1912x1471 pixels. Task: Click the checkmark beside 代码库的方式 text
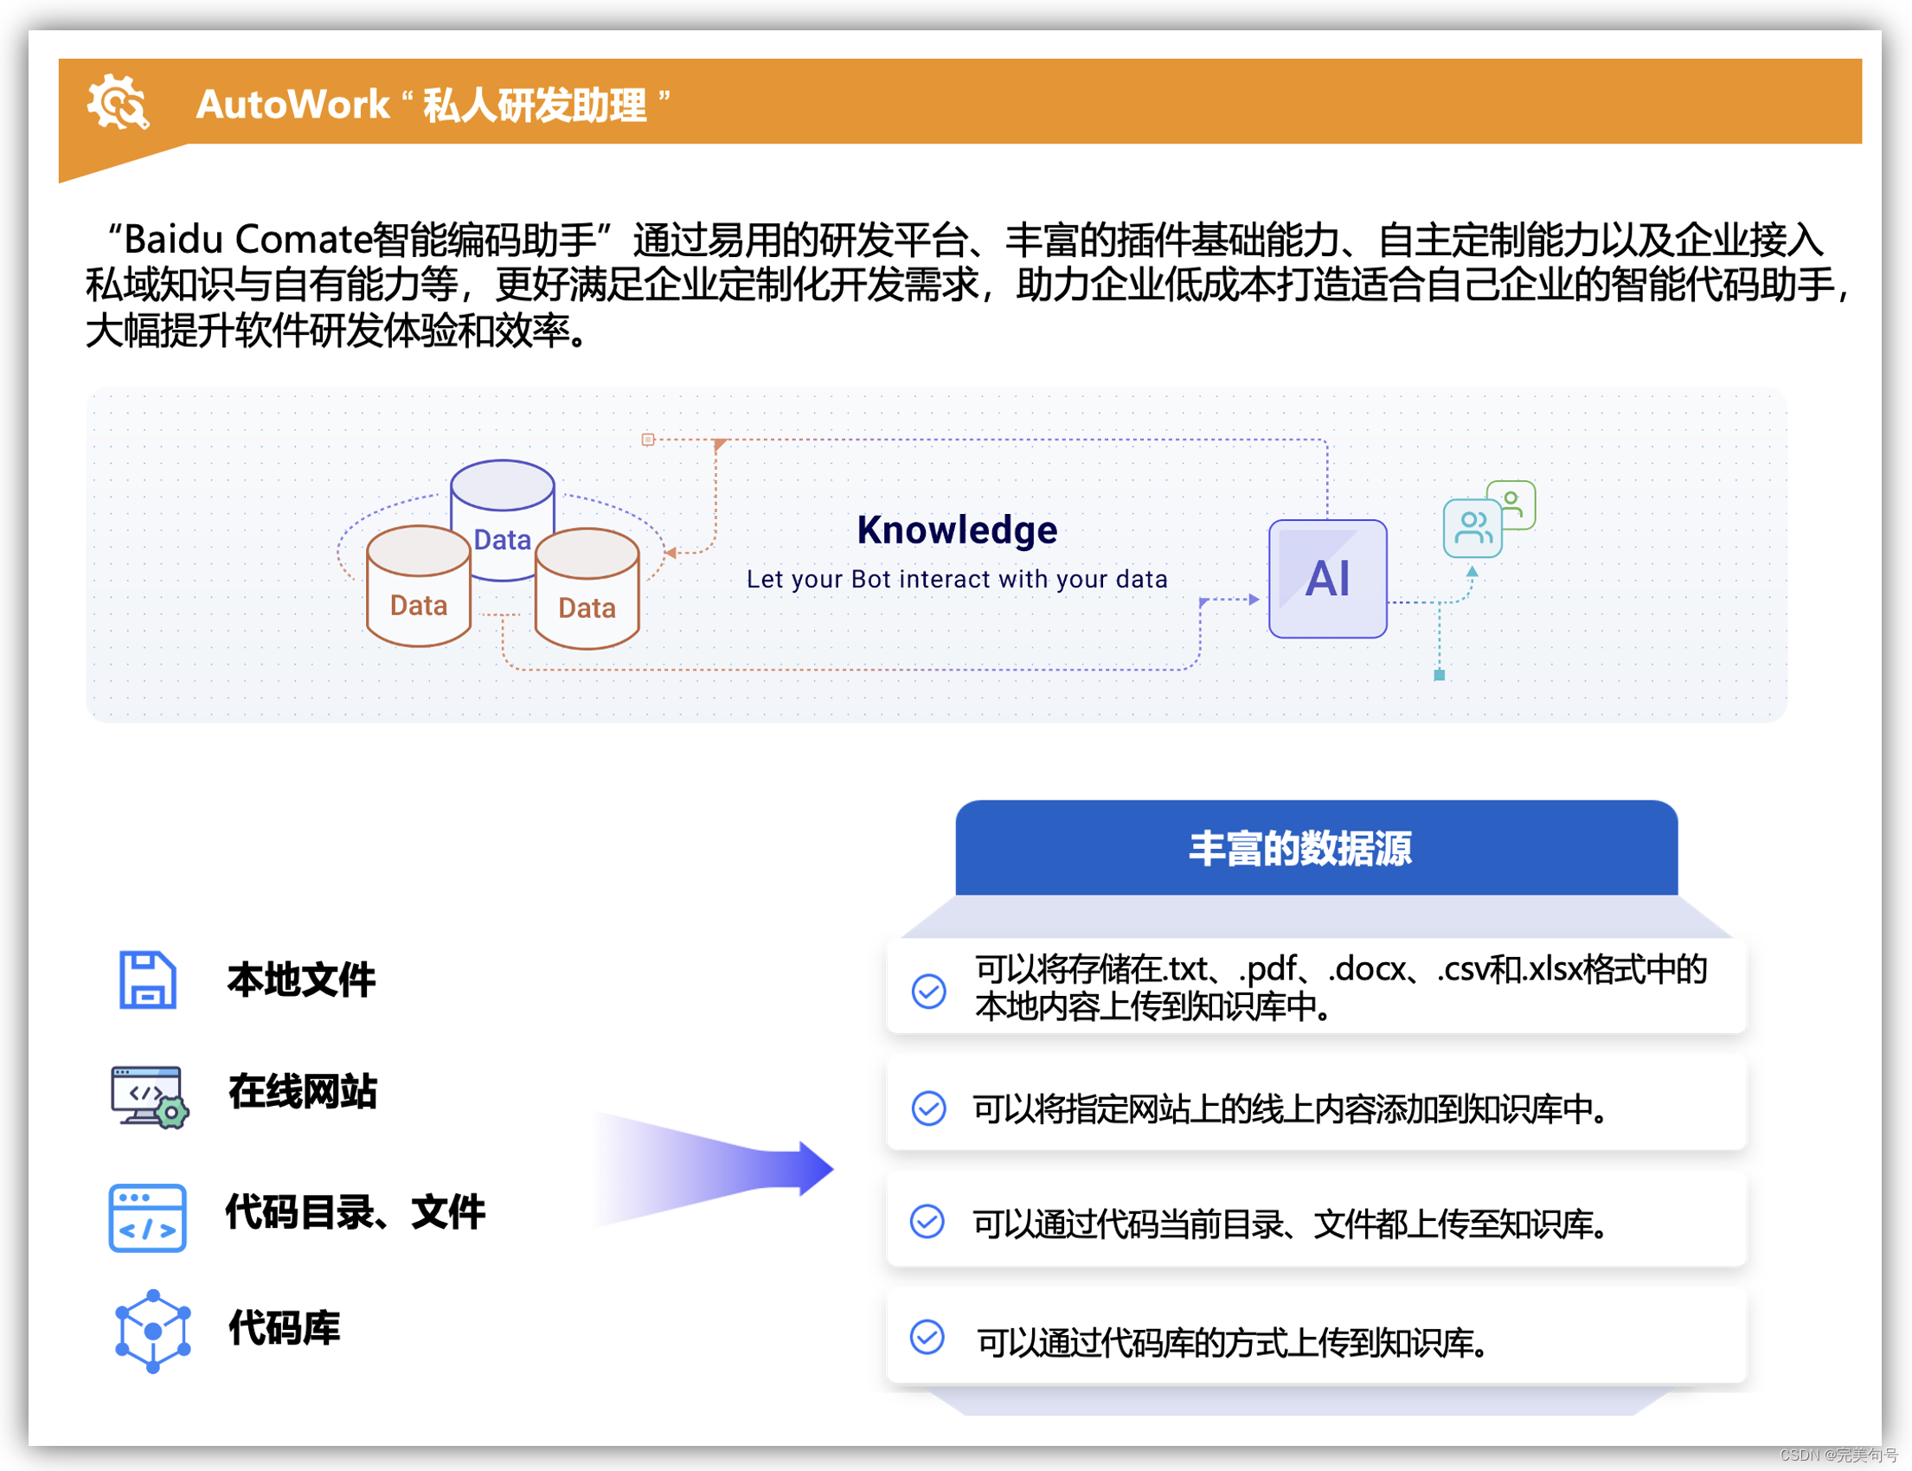pyautogui.click(x=927, y=1338)
